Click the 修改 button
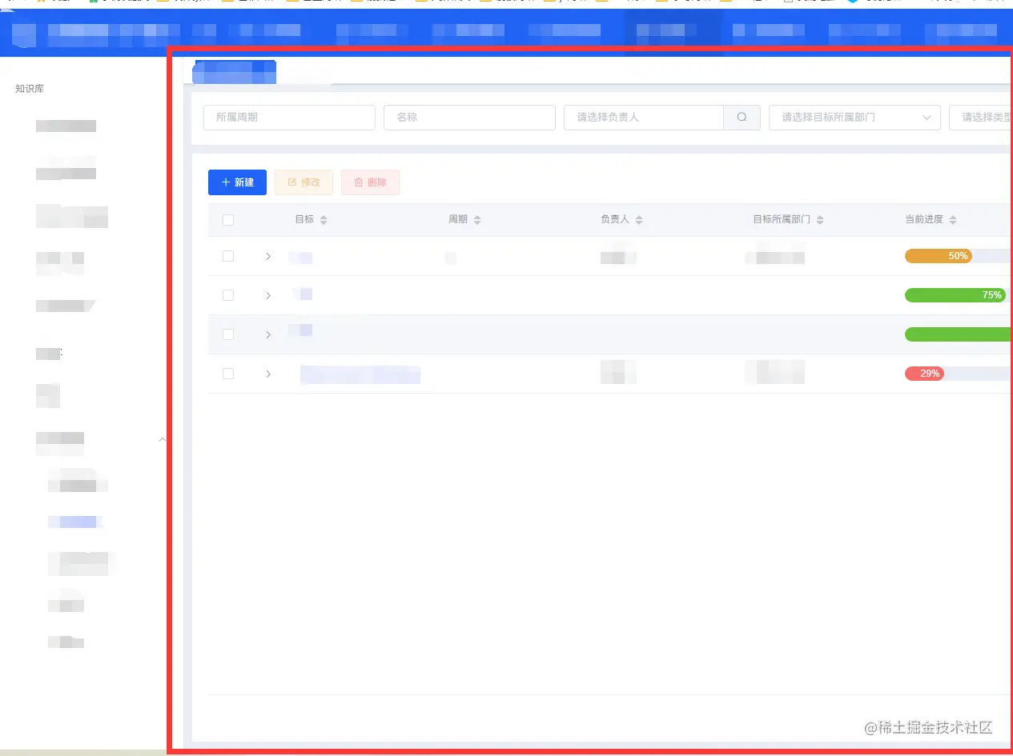The height and width of the screenshot is (756, 1013). 303,182
